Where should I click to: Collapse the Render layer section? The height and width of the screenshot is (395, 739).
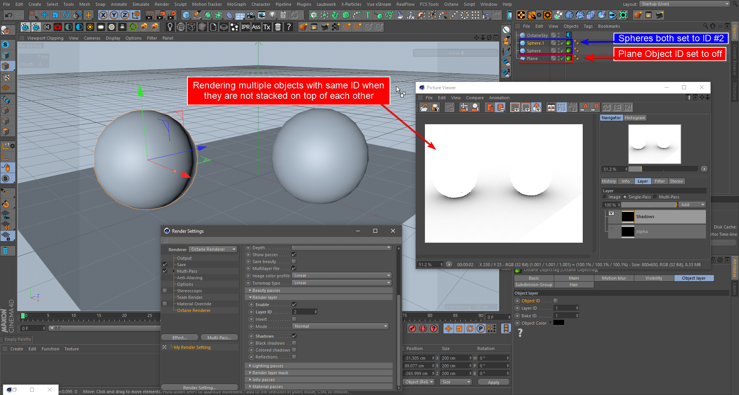point(319,297)
